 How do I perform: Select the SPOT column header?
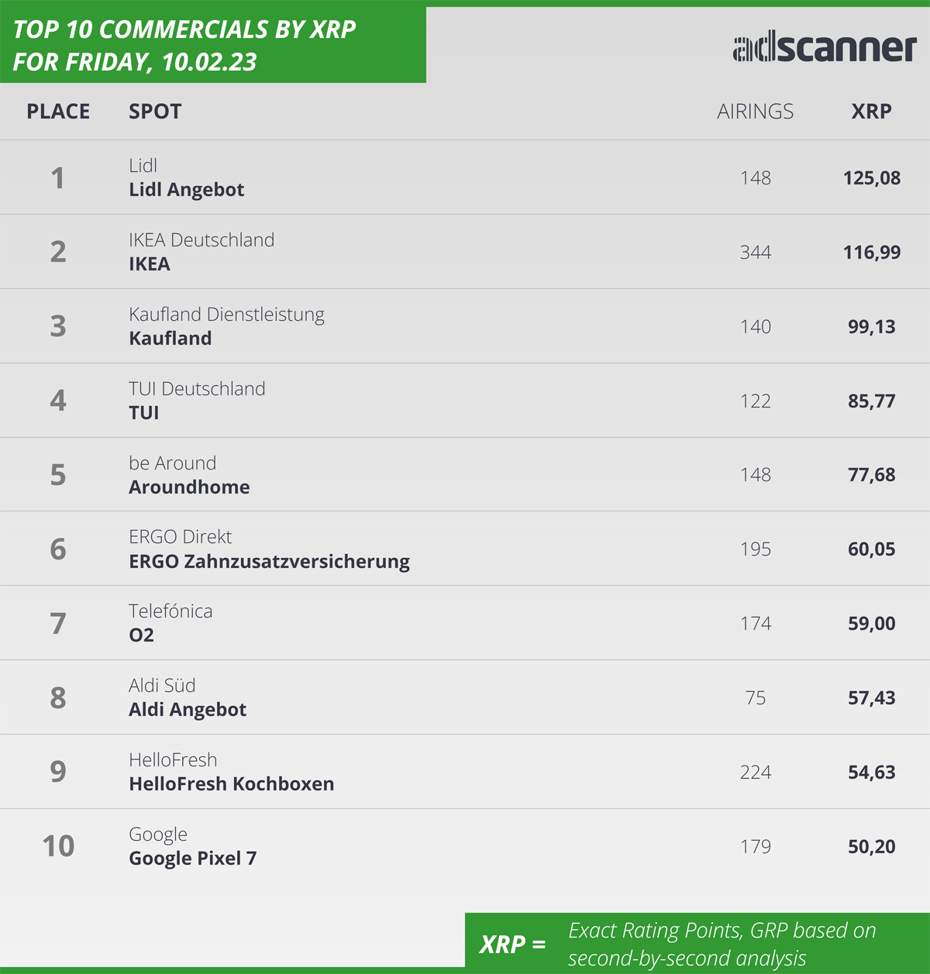[x=155, y=112]
